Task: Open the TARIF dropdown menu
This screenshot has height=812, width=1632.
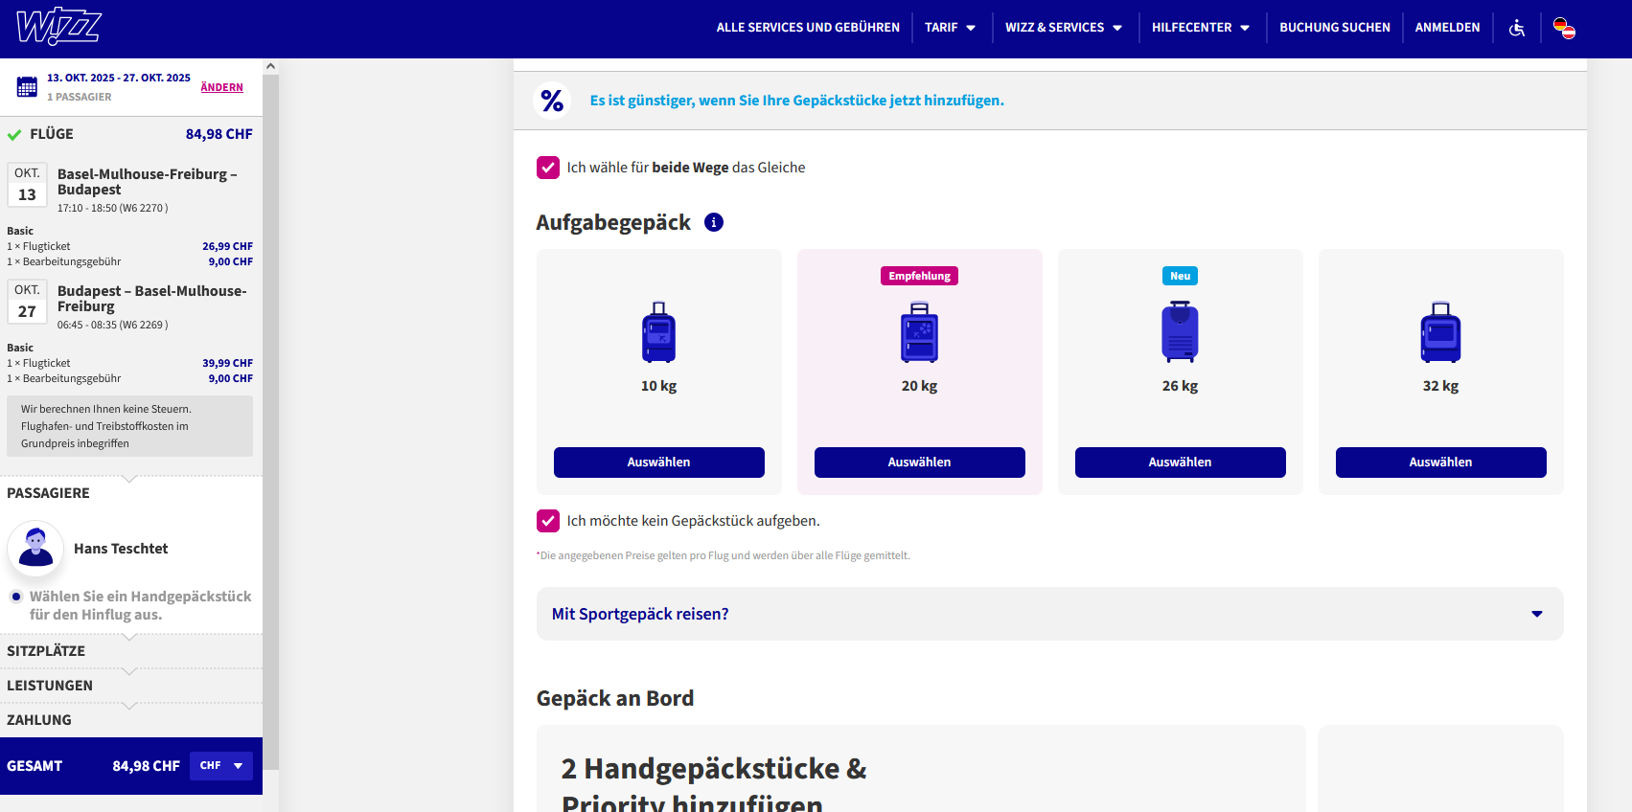Action: tap(950, 28)
